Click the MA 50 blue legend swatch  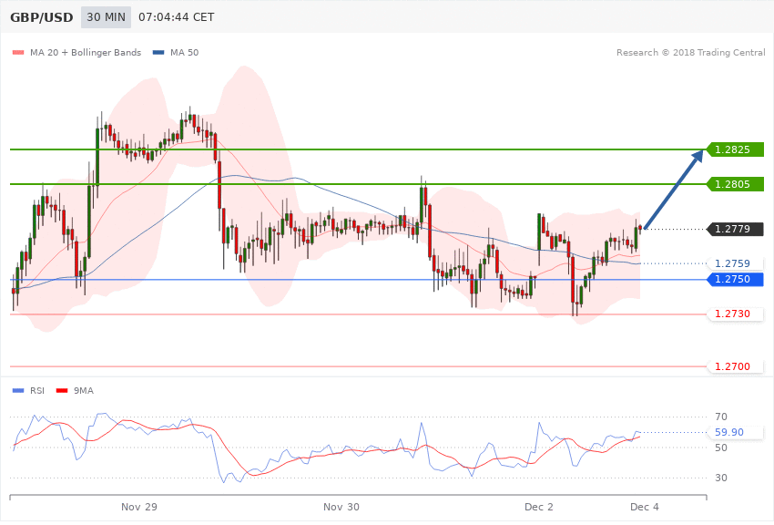[x=158, y=52]
